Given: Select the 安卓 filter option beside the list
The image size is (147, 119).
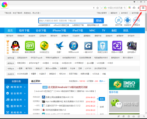Looking at the screenshot, I should tap(102, 107).
